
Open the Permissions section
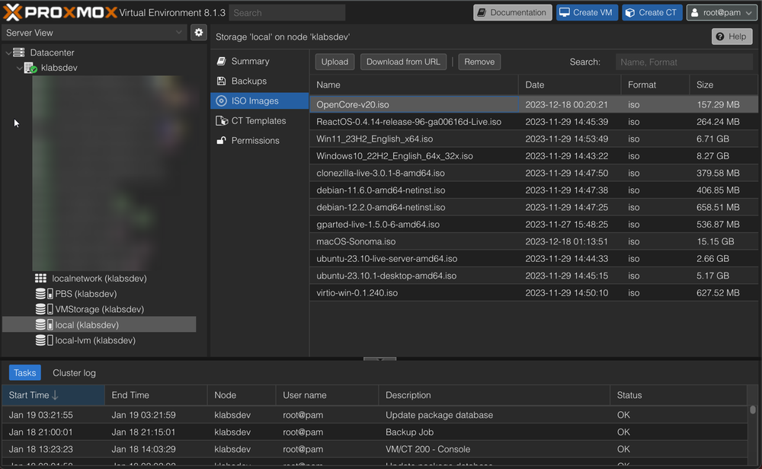pos(255,140)
